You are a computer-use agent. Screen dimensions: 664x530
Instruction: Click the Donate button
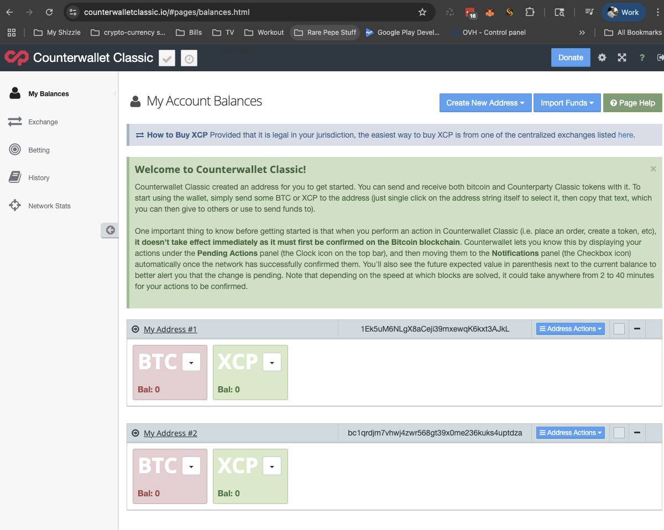click(x=571, y=57)
